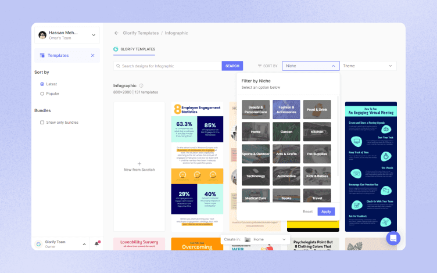Select the Kids & Babies niche

coord(317,176)
